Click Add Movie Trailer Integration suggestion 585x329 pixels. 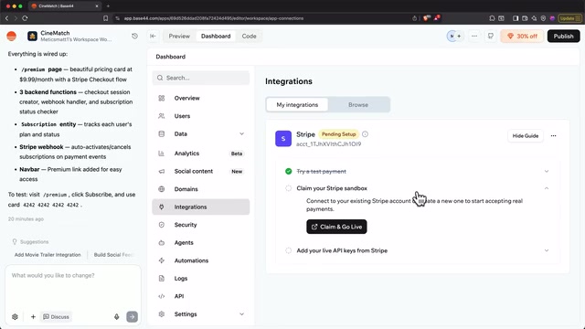pos(48,255)
